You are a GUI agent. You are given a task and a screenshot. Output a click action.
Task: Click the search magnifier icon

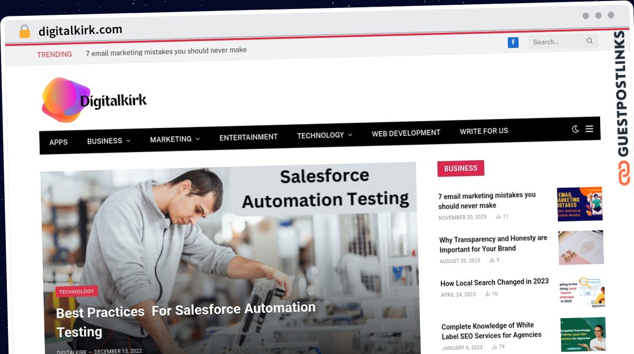click(x=590, y=41)
